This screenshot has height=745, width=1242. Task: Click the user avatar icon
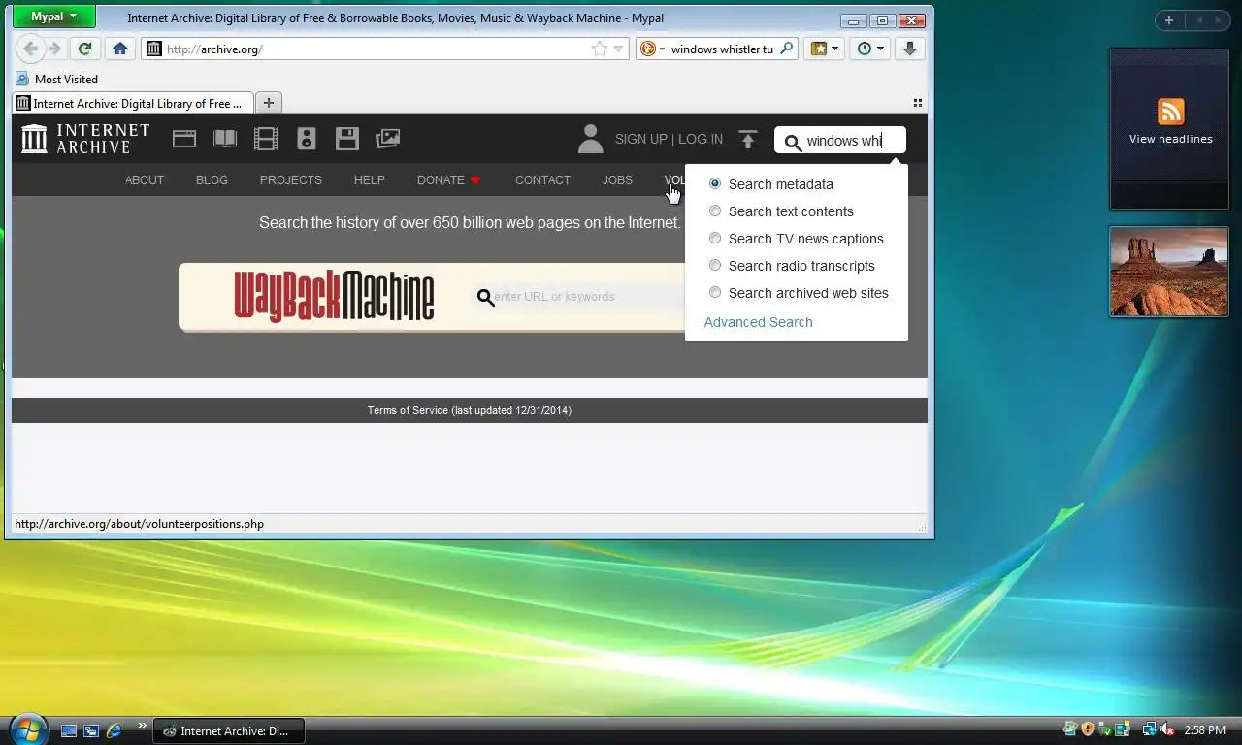(590, 139)
